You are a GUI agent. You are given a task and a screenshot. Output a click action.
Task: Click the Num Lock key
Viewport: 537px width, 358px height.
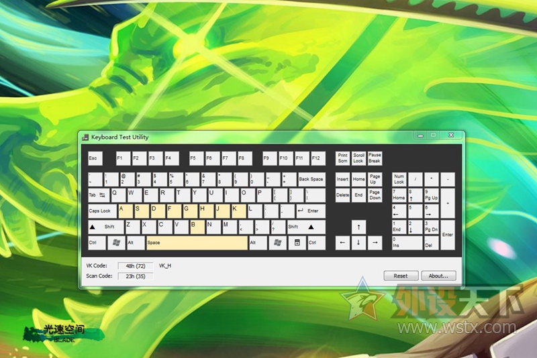[399, 179]
